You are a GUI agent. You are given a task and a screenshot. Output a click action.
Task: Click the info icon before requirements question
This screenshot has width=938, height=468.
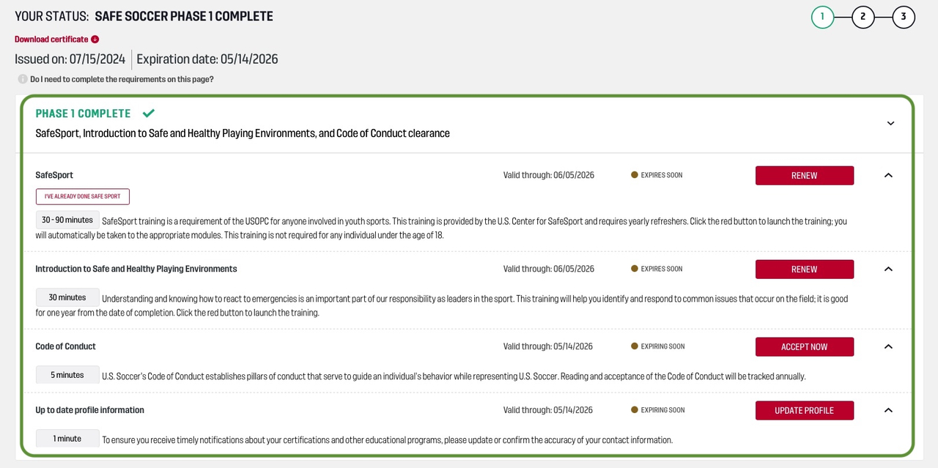(x=23, y=79)
